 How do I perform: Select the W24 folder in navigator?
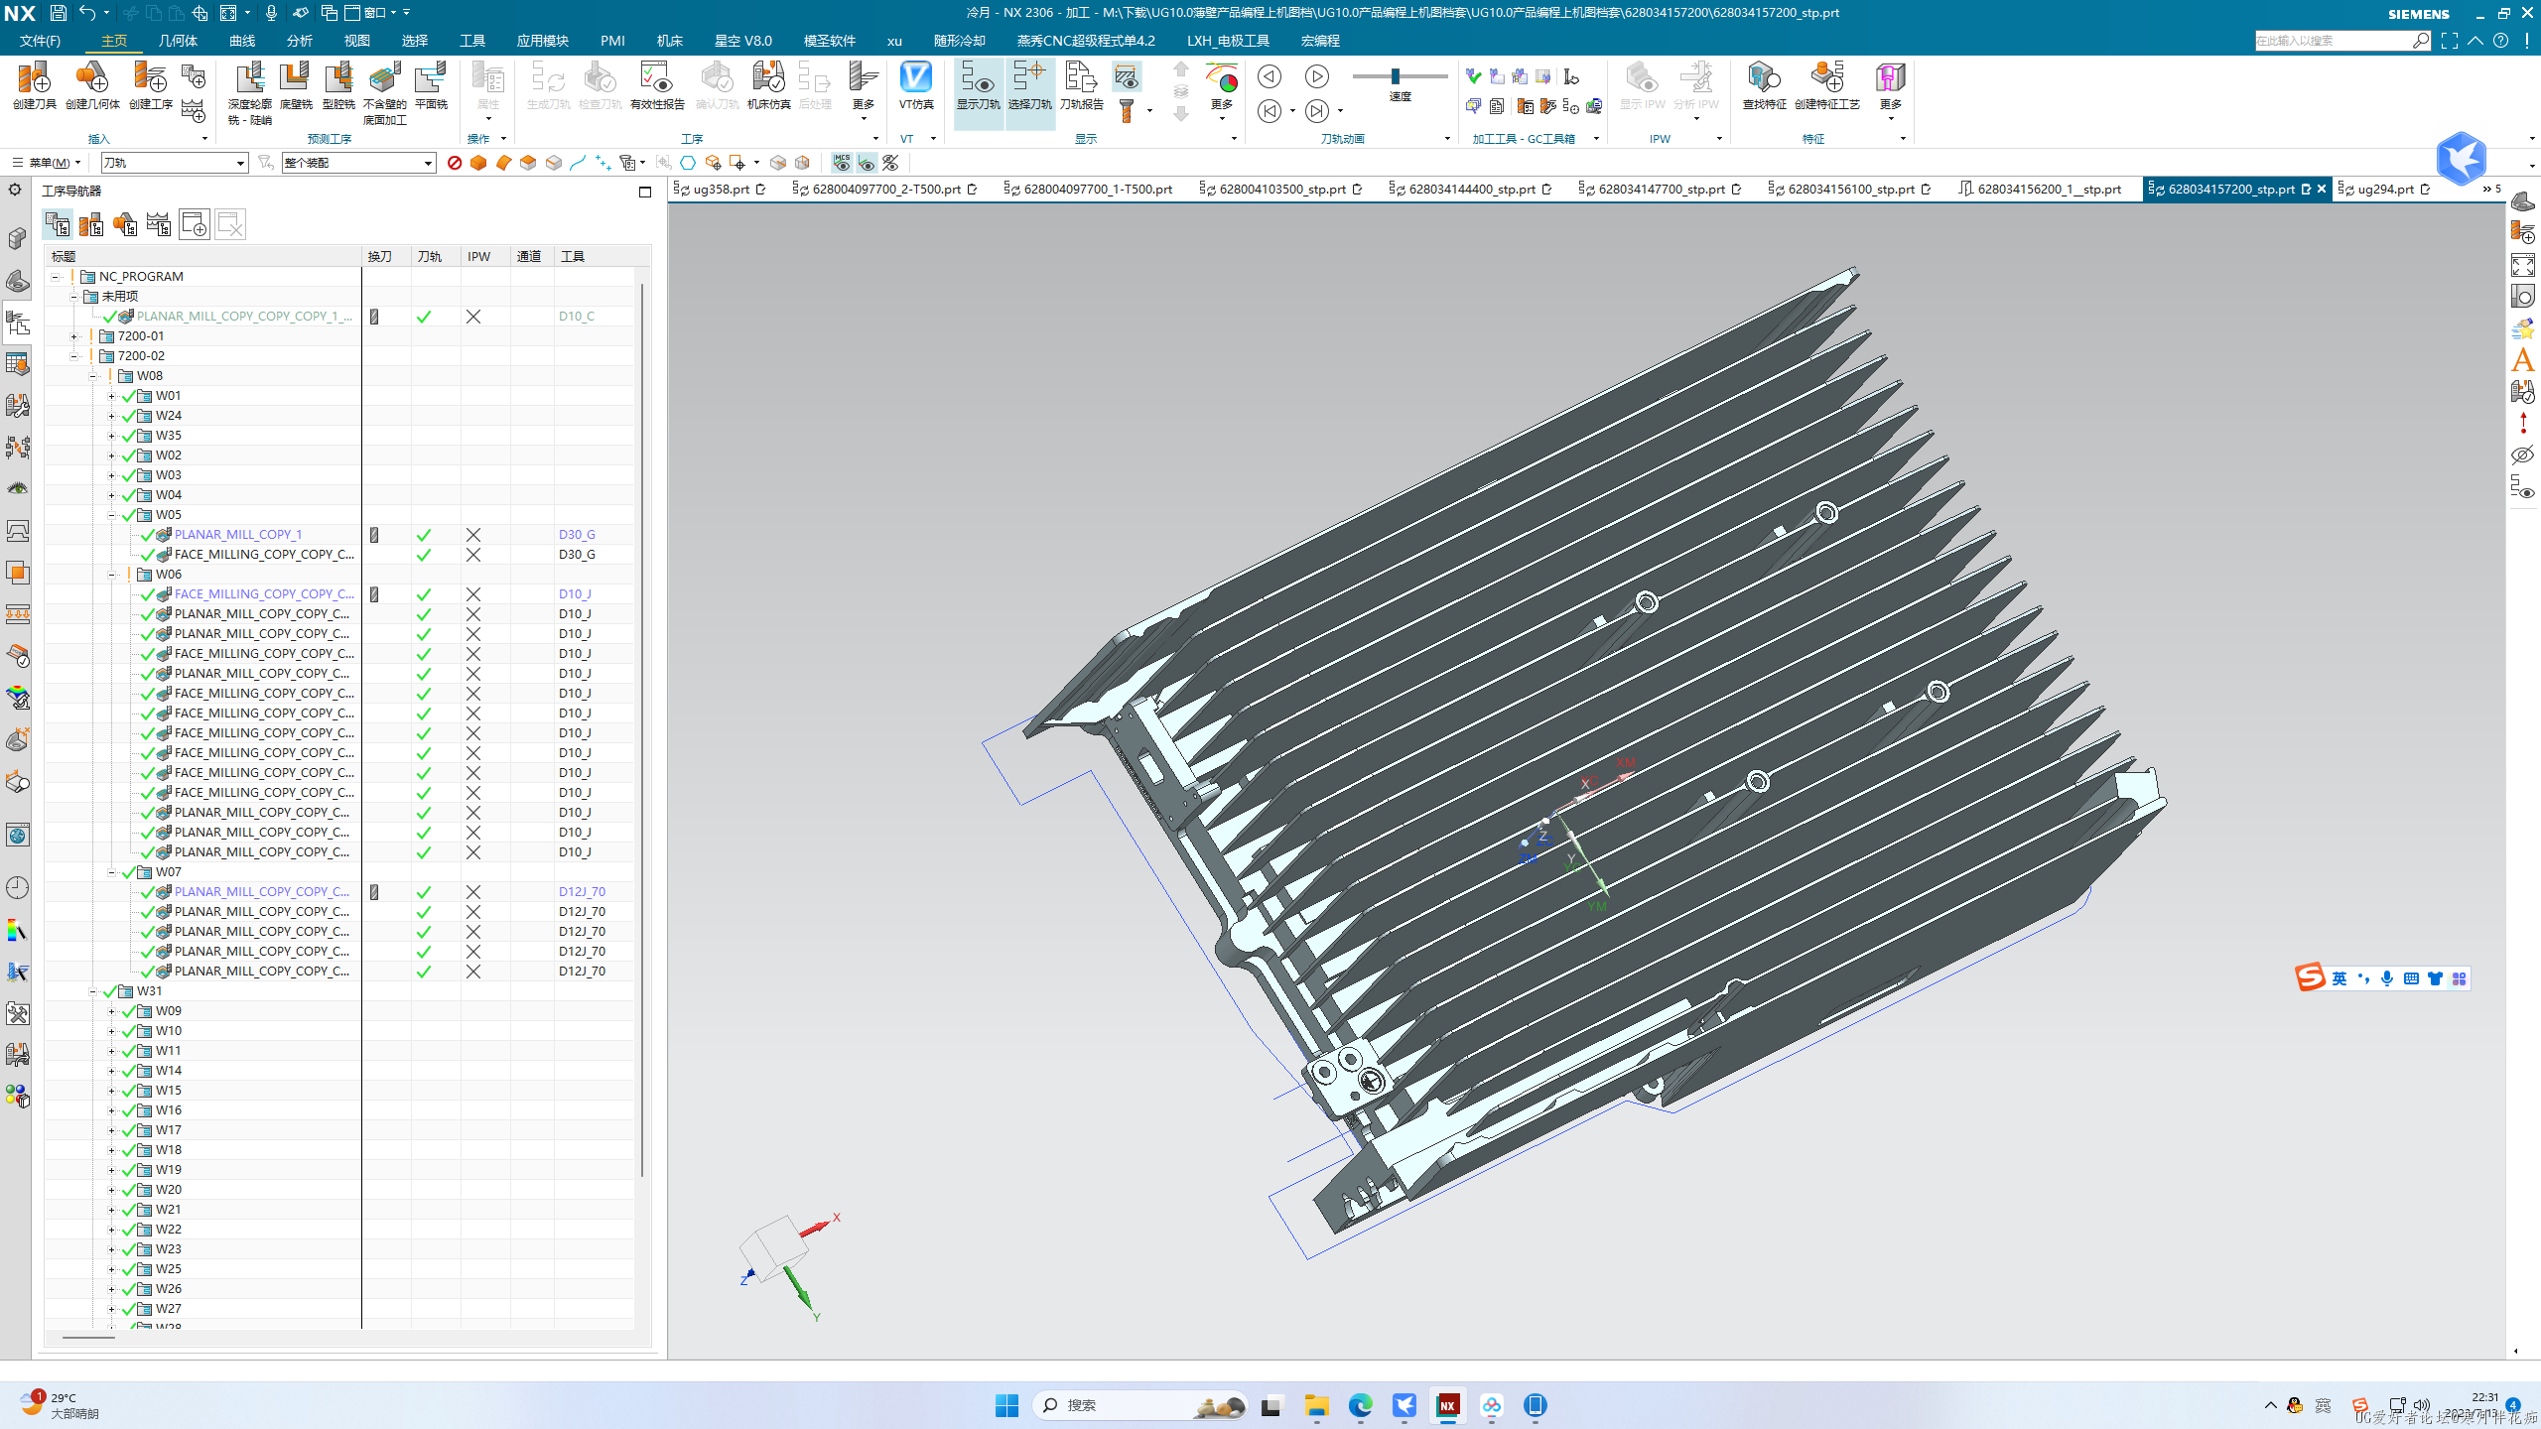click(x=169, y=416)
